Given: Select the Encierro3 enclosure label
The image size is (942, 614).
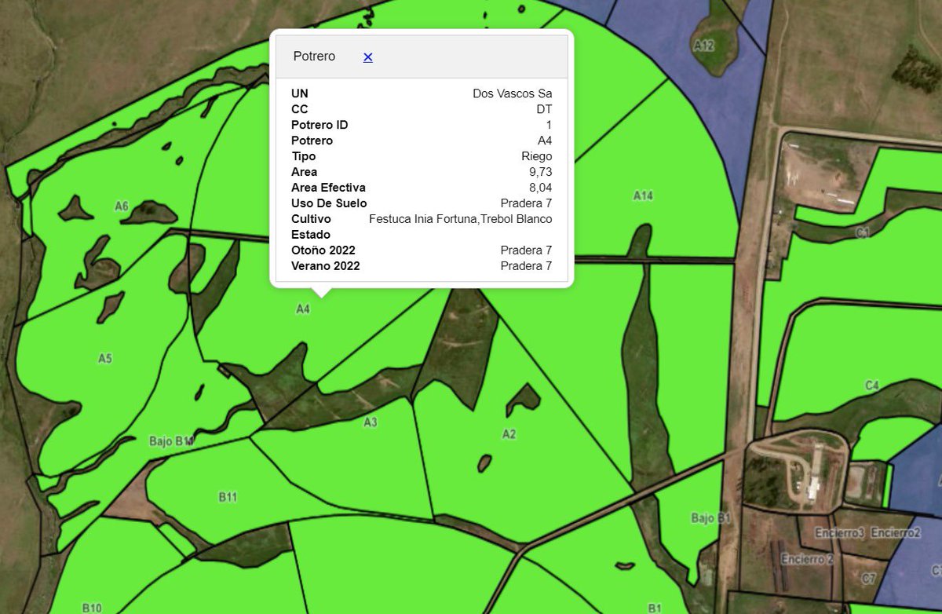Looking at the screenshot, I should pos(839,533).
